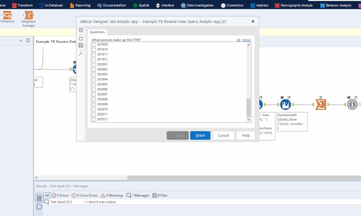Click the canvas horizontal scroll left arrow

[36, 178]
